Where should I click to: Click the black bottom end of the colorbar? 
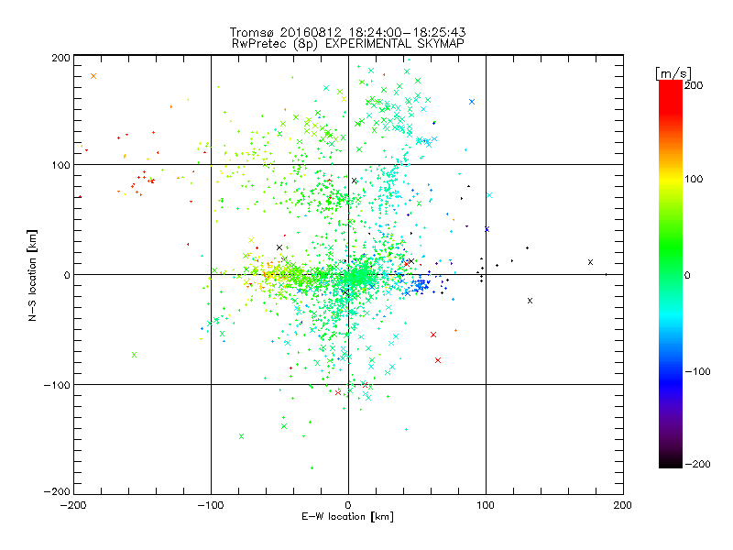671,463
